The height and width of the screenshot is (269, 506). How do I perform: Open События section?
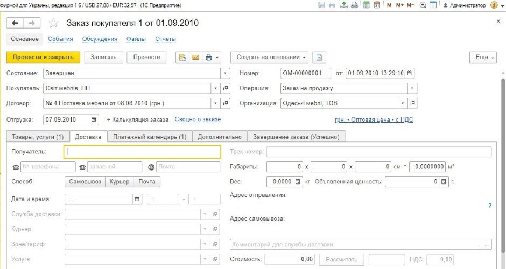click(60, 39)
